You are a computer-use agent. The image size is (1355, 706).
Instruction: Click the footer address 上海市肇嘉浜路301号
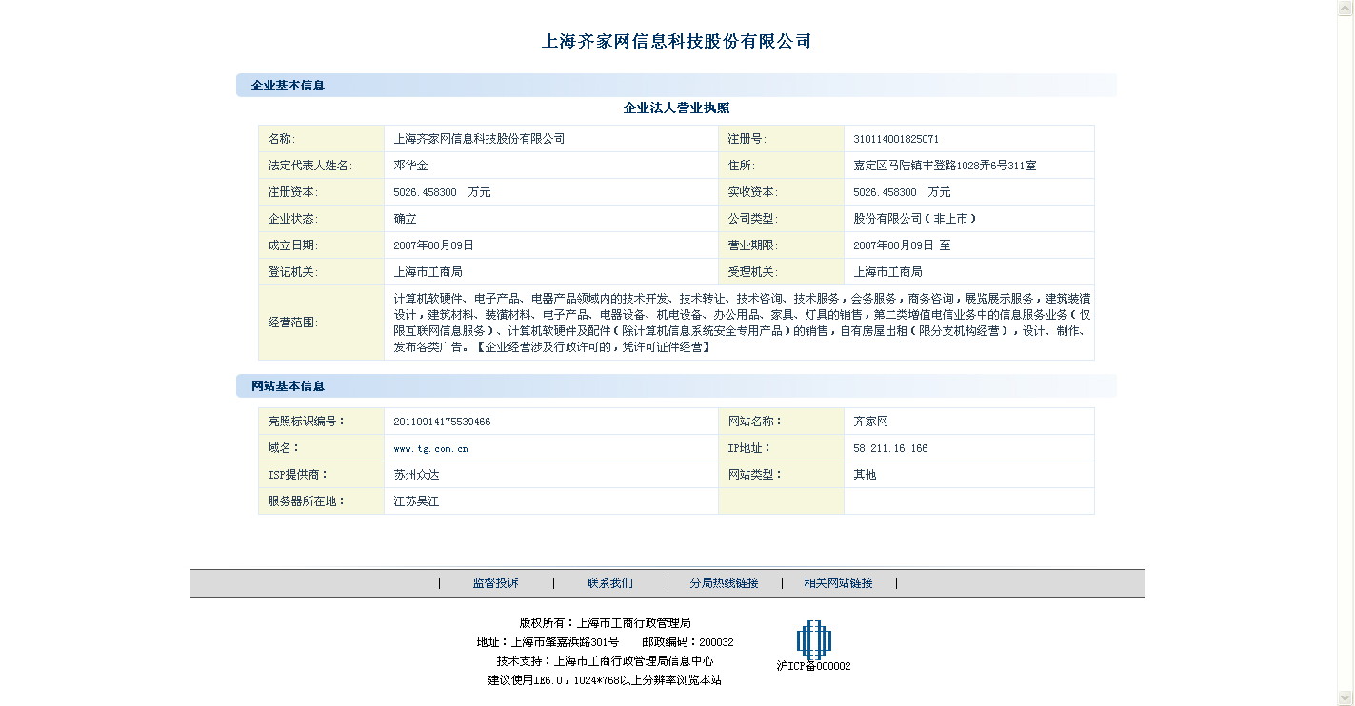566,642
